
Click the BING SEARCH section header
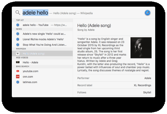[22, 66]
